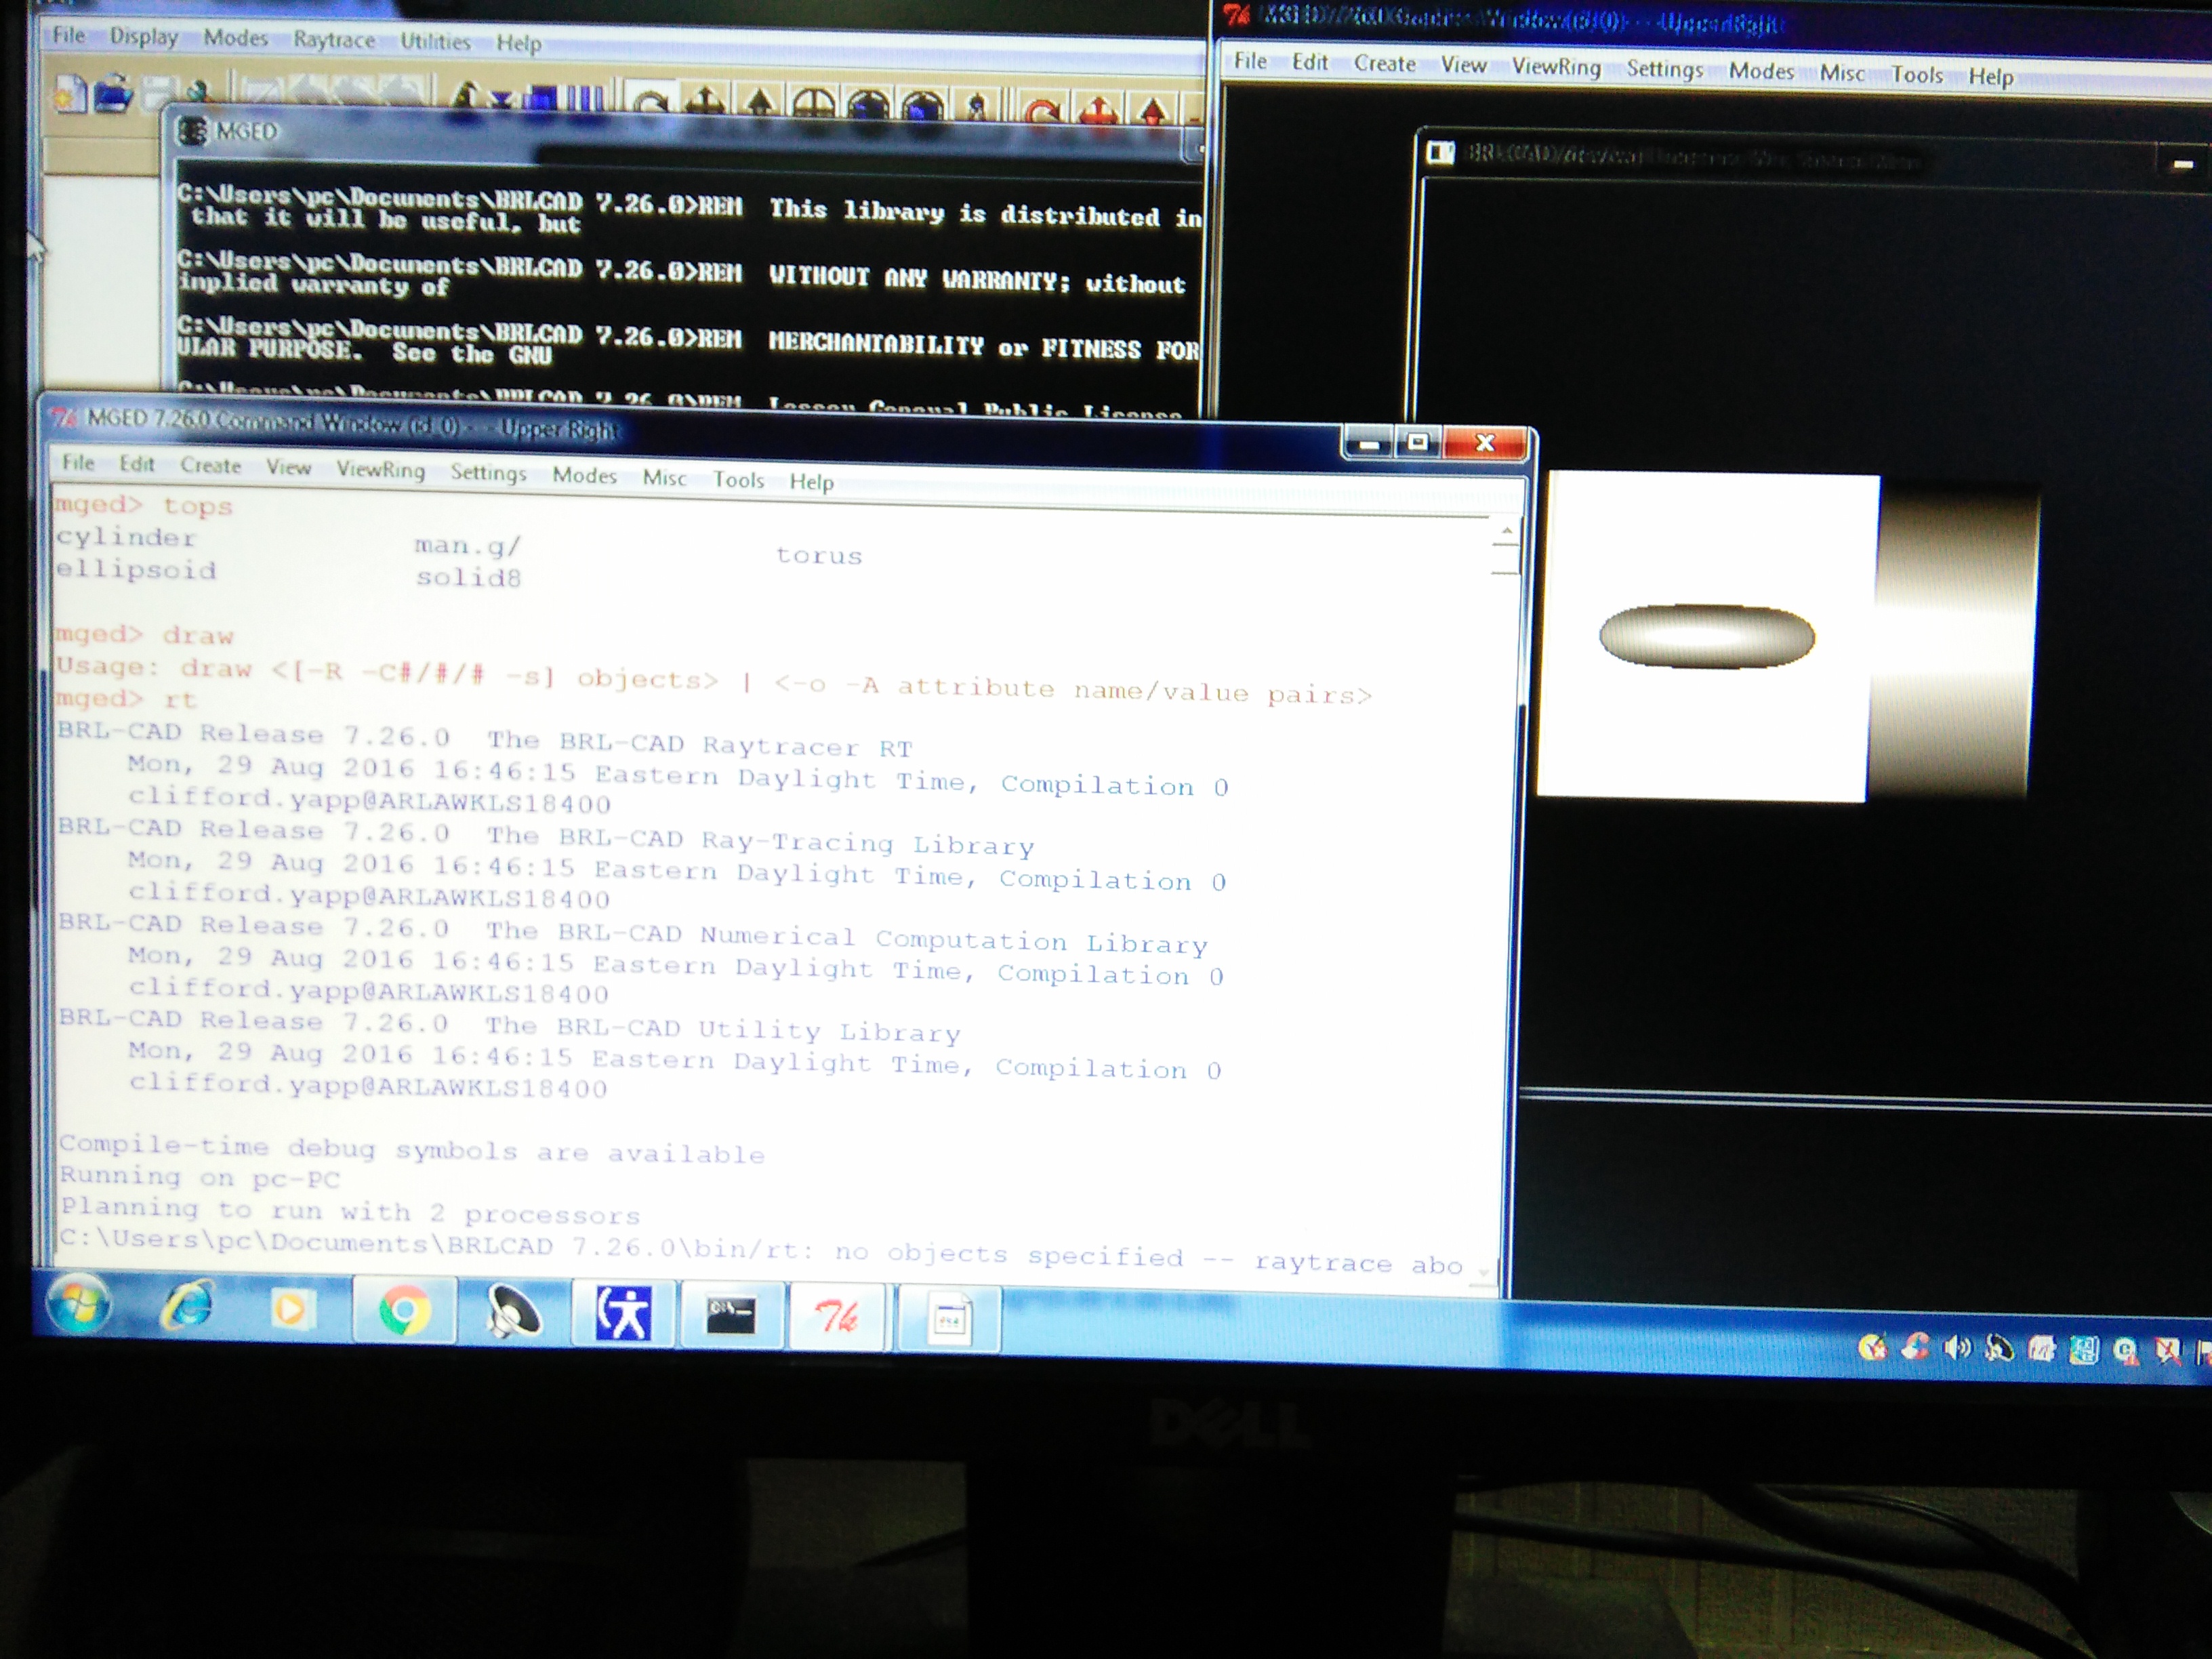Click the Windows Start orb
This screenshot has width=2212, height=1659.
point(78,1302)
